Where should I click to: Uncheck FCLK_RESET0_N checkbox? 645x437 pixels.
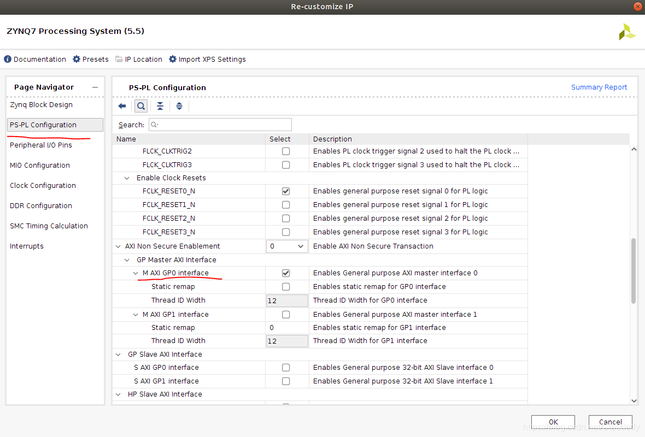tap(286, 191)
